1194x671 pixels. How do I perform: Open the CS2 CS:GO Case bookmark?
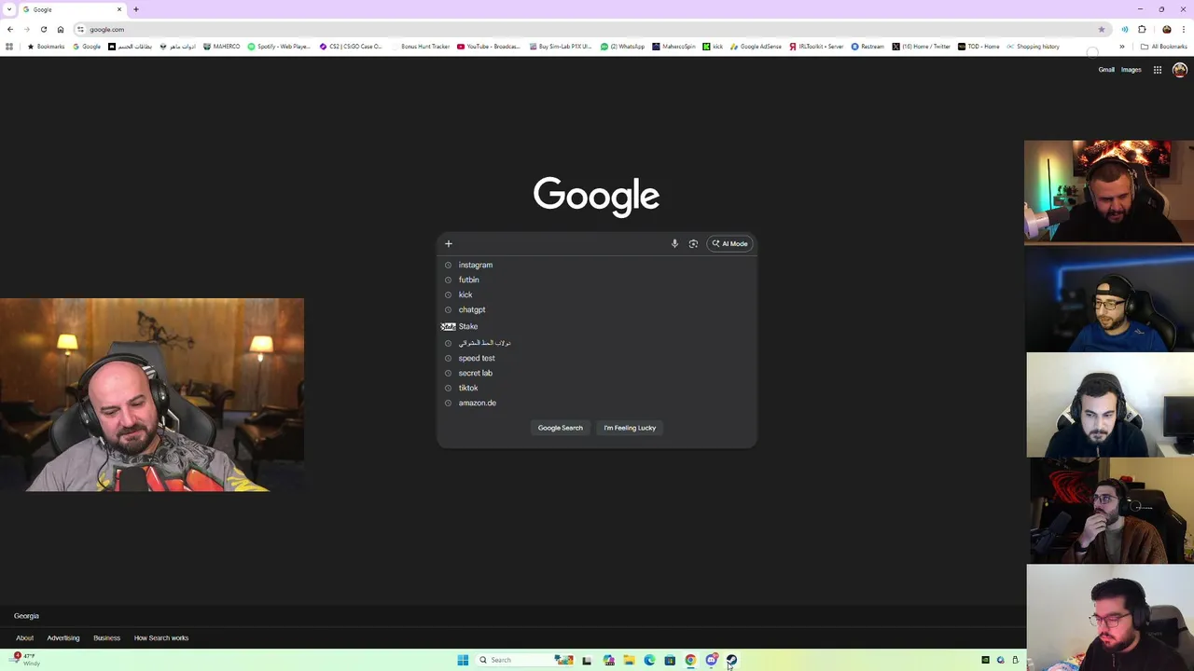(x=351, y=47)
